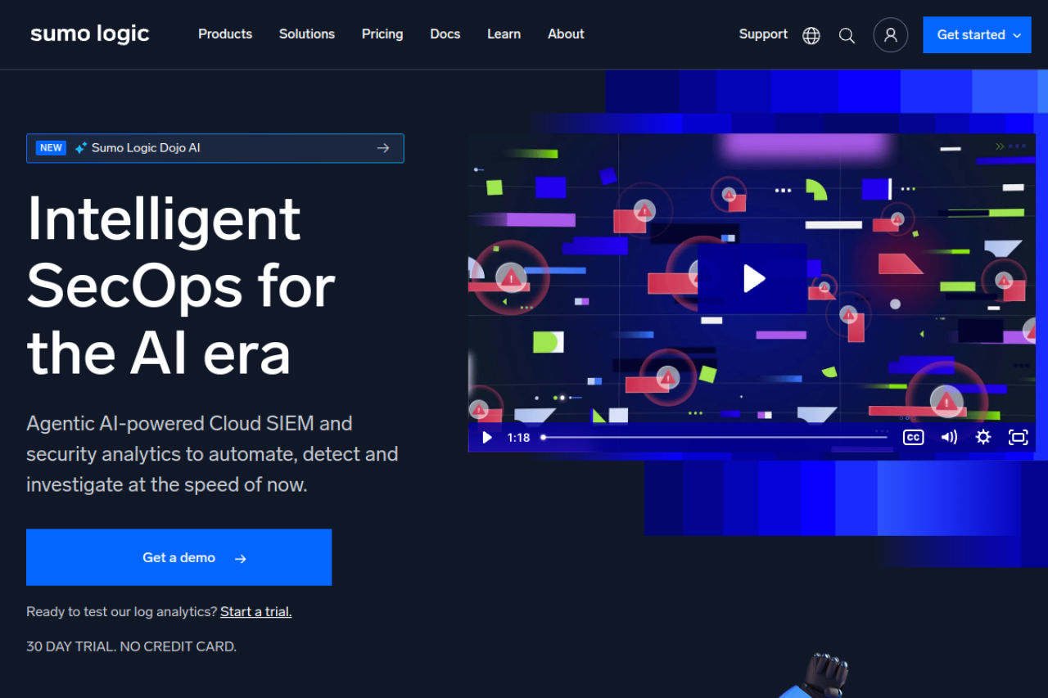
Task: Click the Get a demo button
Action: pos(178,557)
